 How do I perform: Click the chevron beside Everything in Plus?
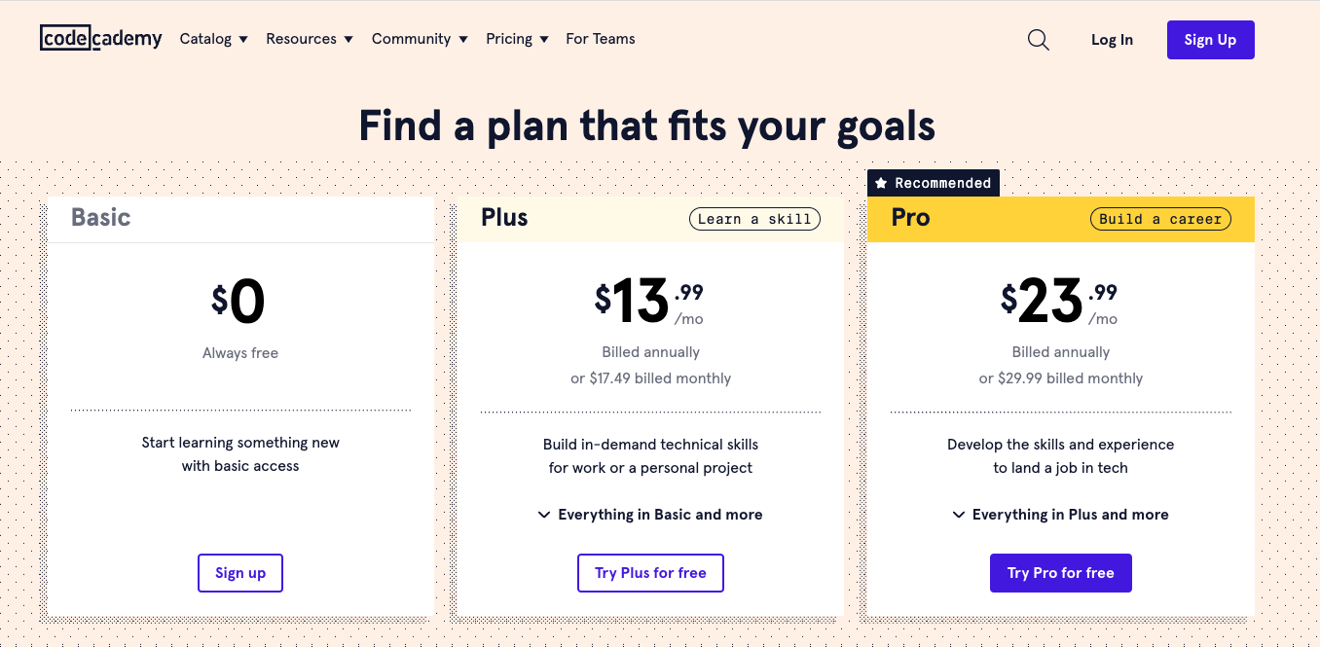coord(959,515)
